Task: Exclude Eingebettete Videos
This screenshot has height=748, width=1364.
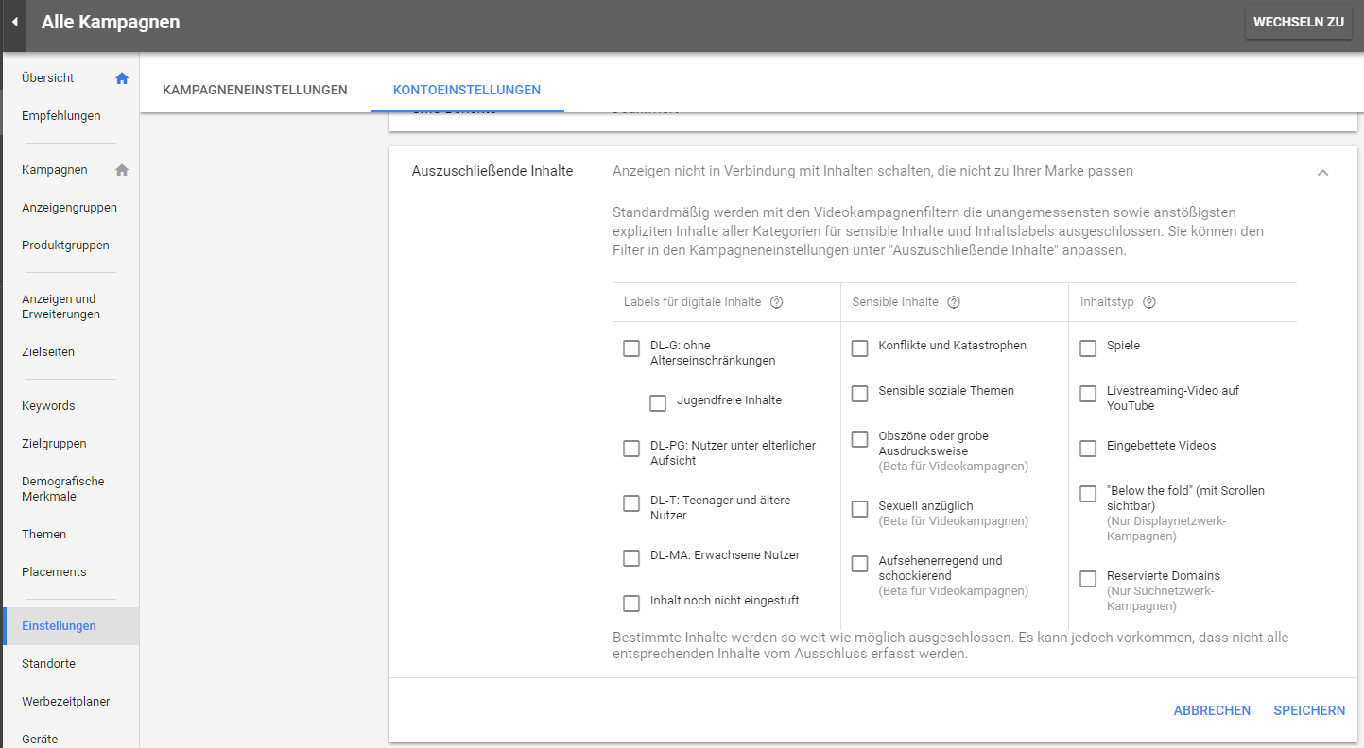Action: pyautogui.click(x=1088, y=449)
